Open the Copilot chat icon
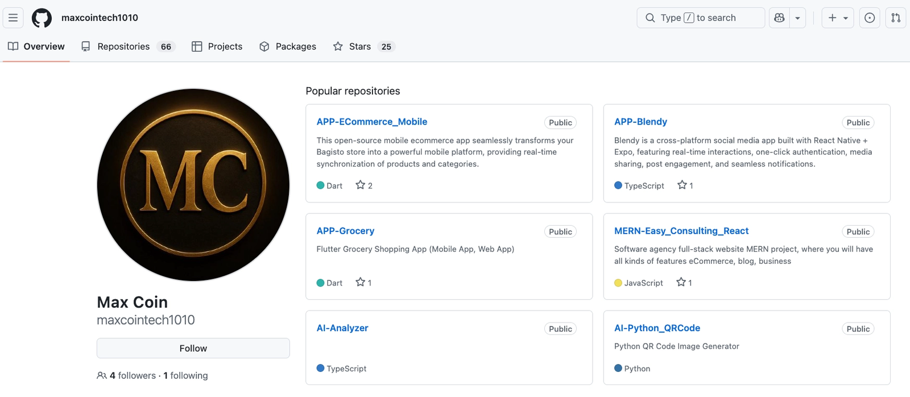Screen dimensions: 910x397 (x=779, y=18)
